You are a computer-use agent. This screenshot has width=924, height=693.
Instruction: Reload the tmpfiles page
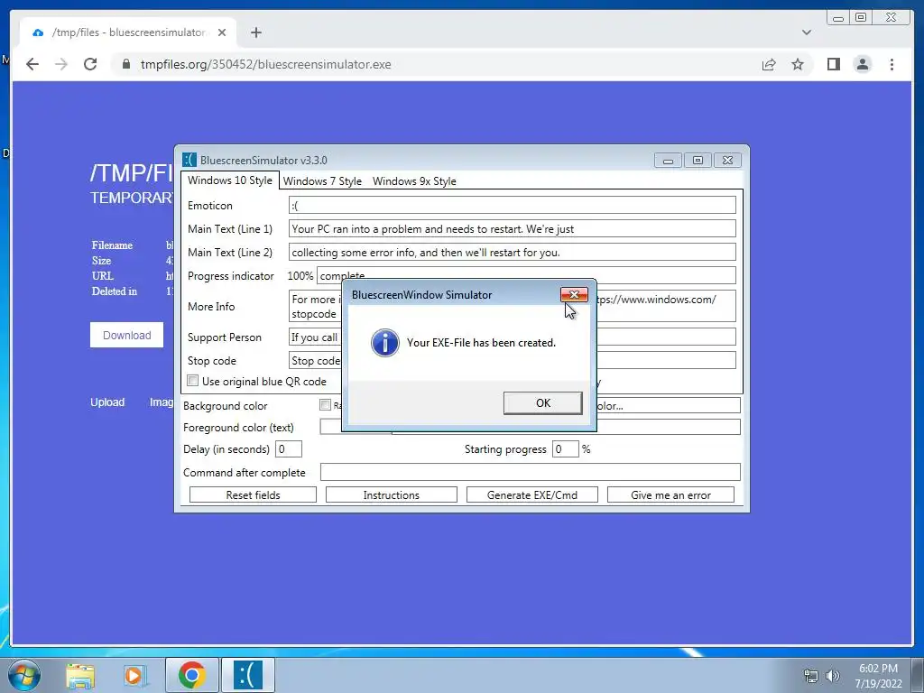[90, 64]
